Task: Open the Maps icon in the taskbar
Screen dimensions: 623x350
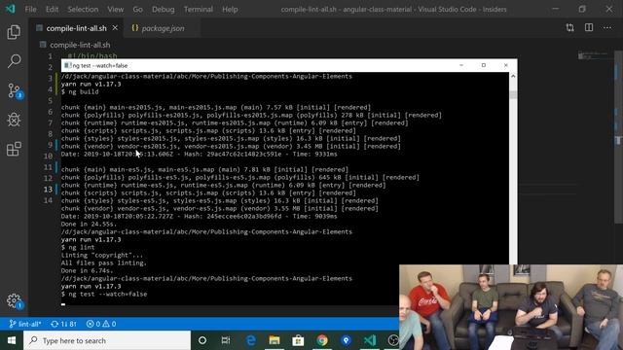Action: point(347,340)
